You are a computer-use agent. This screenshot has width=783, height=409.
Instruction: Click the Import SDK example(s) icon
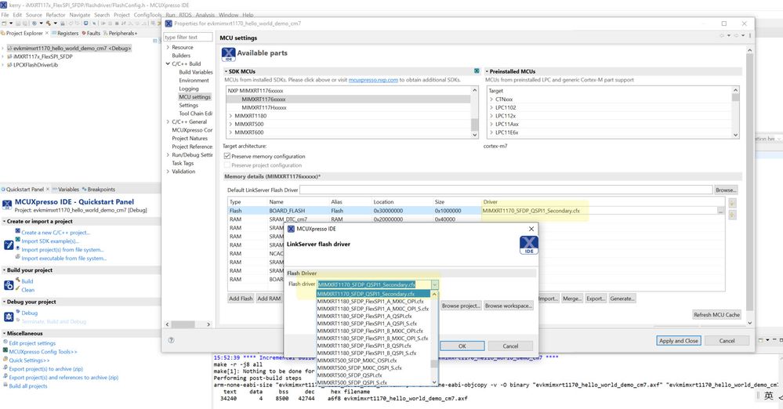17,241
